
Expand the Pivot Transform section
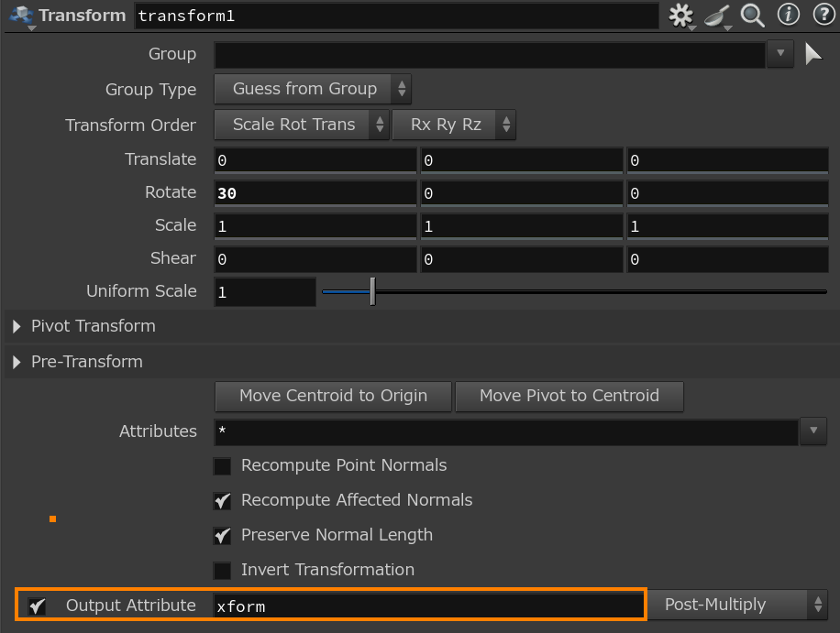point(17,326)
